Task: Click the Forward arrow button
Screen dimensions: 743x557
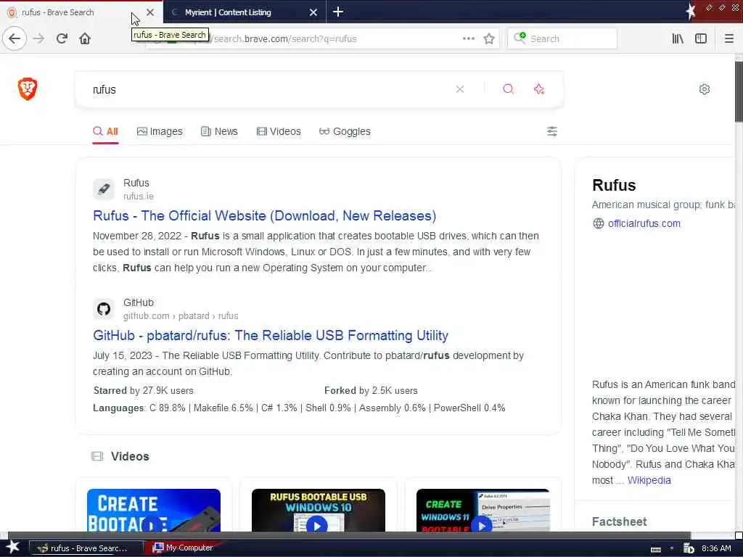Action: coord(38,38)
